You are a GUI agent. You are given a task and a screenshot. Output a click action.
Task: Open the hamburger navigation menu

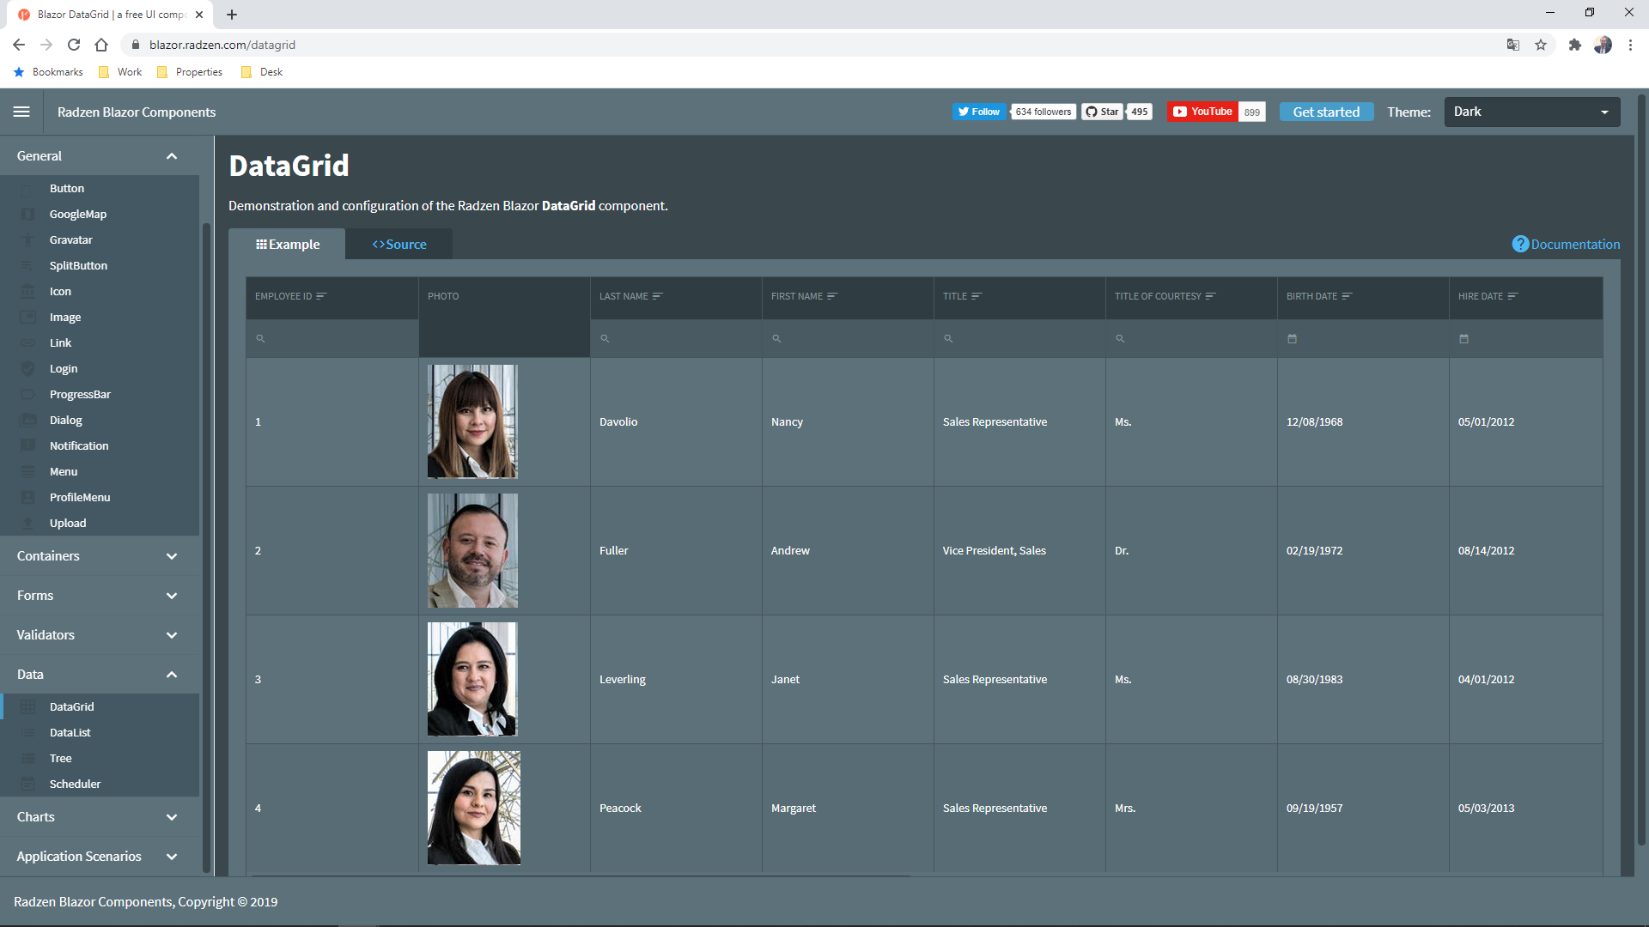21,112
